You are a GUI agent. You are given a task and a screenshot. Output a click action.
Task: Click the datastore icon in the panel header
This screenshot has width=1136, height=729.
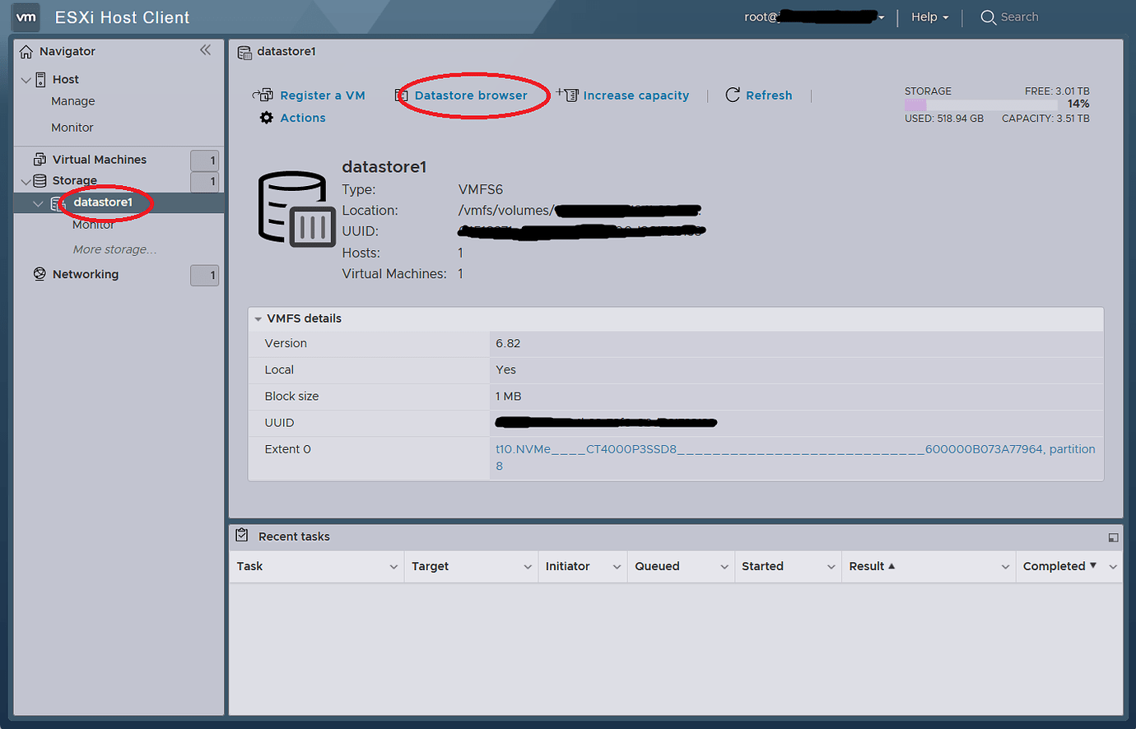coord(244,53)
